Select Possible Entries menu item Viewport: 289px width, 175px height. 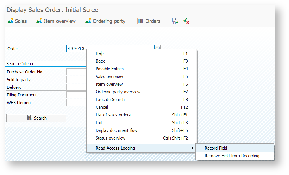141,69
